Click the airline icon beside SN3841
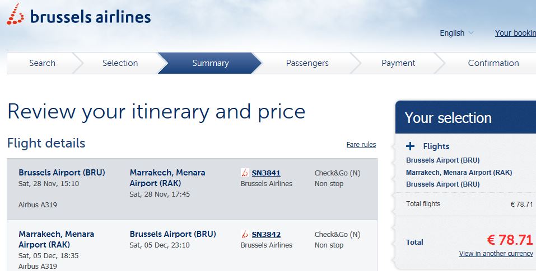Viewport: 536px width, 271px height. pos(245,173)
